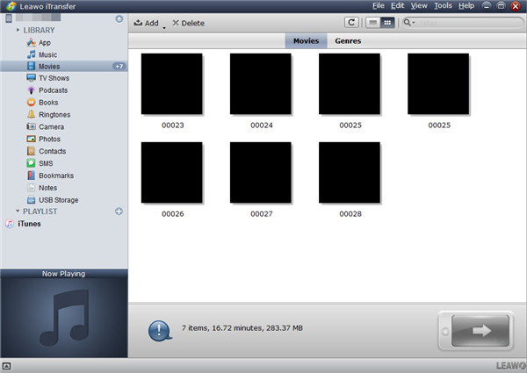Click the add playlist plus icon
This screenshot has height=373, width=527.
point(119,212)
